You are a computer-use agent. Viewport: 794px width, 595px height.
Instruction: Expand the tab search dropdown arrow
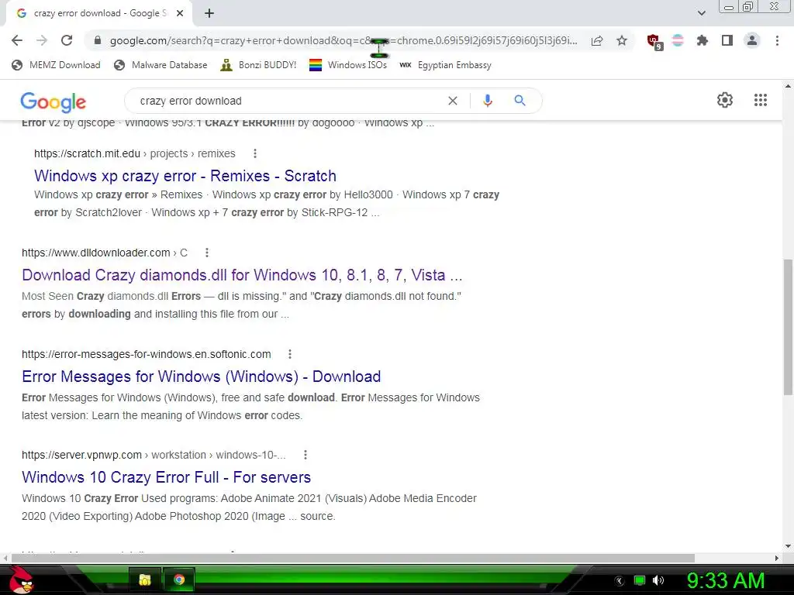click(701, 13)
